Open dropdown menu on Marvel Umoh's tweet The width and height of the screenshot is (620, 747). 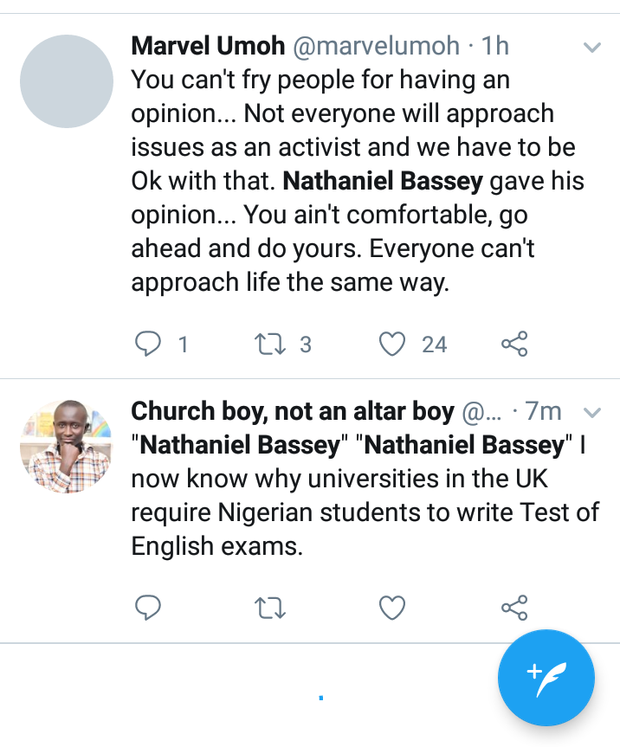click(592, 48)
